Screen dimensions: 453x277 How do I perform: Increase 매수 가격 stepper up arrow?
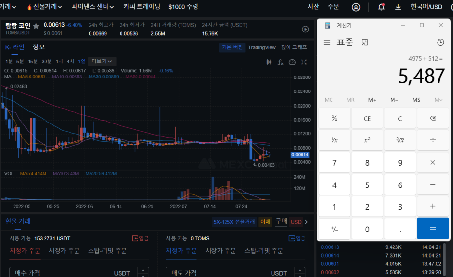coord(143,271)
